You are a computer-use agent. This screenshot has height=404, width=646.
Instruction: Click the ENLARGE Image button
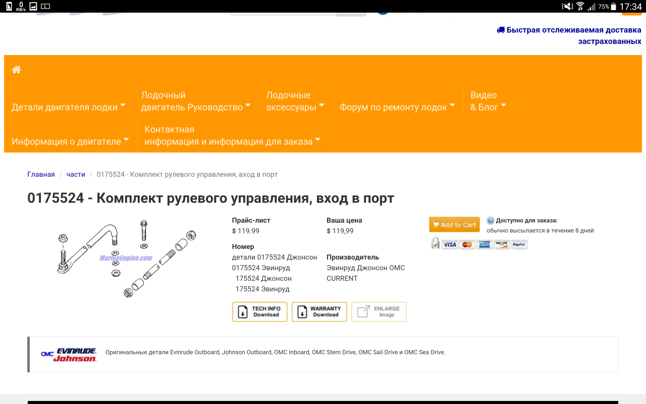click(x=379, y=312)
